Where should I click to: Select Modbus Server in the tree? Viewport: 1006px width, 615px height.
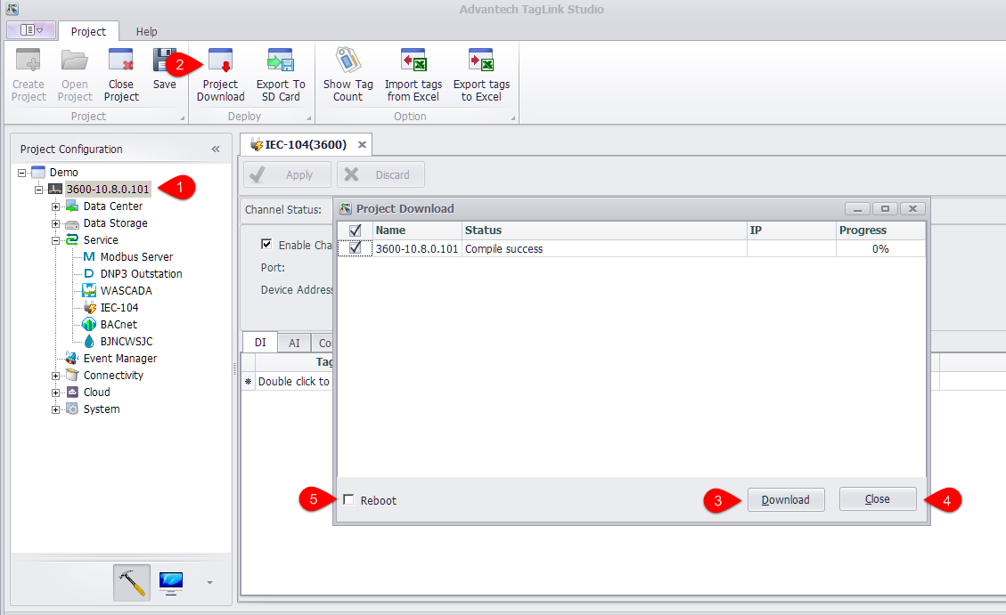(136, 257)
